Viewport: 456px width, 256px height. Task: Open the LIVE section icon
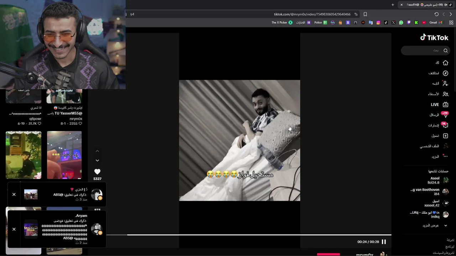click(x=445, y=105)
